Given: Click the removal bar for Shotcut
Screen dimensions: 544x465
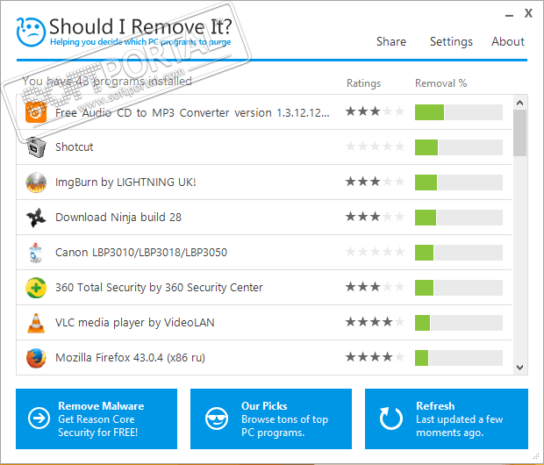Looking at the screenshot, I should point(458,147).
